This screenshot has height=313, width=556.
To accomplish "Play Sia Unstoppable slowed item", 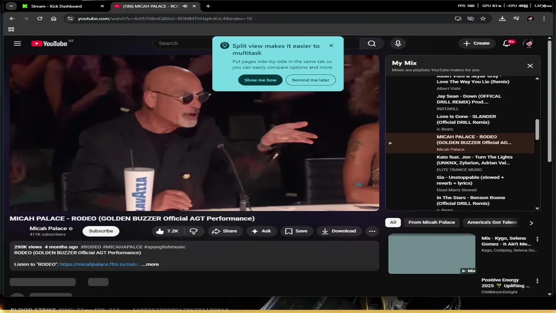I will 460,184.
